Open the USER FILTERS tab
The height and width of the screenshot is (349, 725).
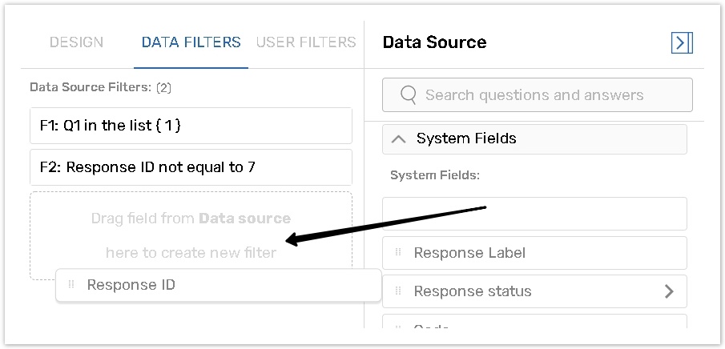(306, 42)
